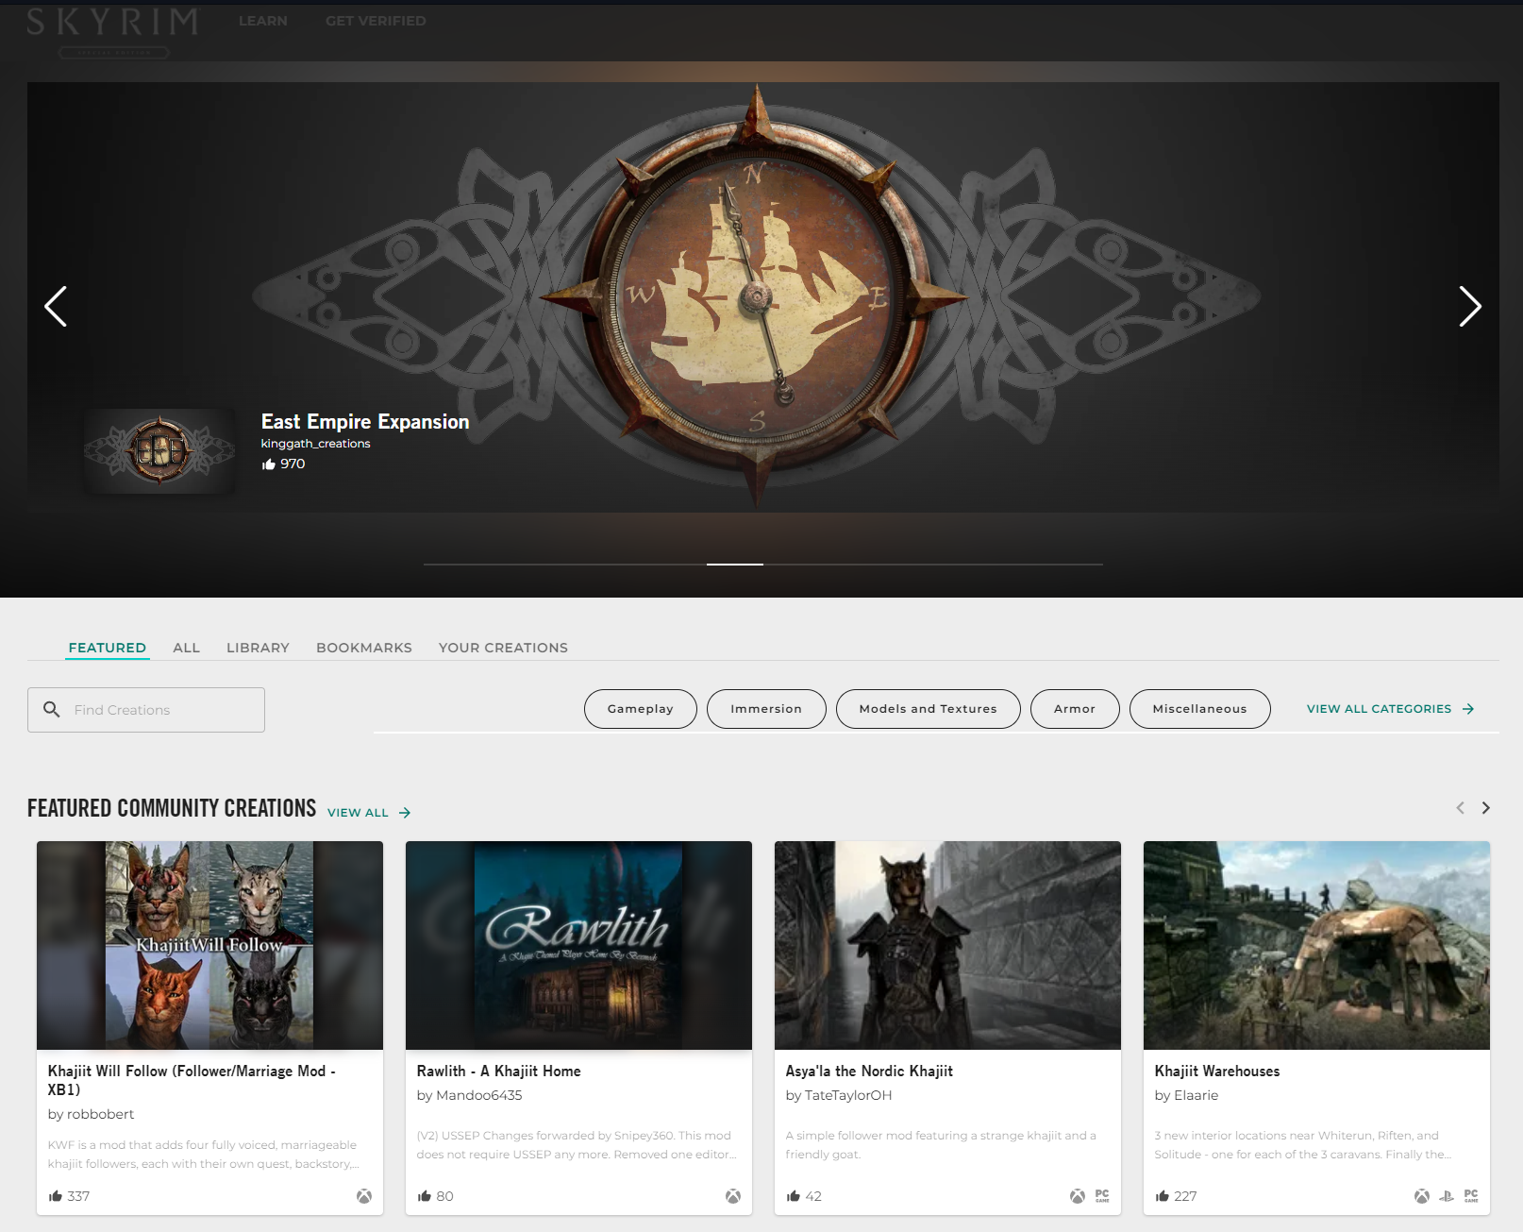Click PC platform icon on Asya'la card
Screen dimensions: 1523x1232
click(1102, 1196)
